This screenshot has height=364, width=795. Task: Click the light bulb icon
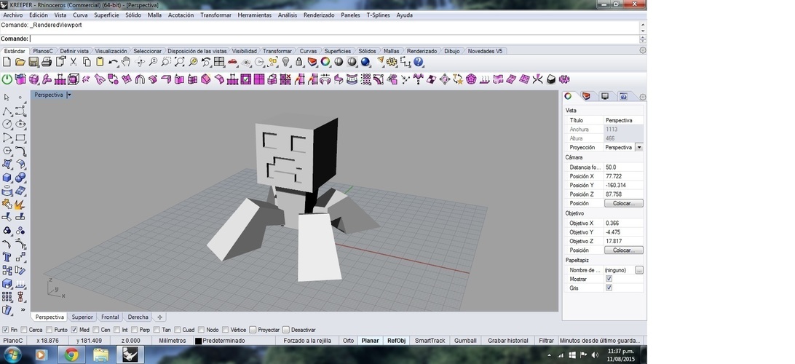pyautogui.click(x=286, y=62)
